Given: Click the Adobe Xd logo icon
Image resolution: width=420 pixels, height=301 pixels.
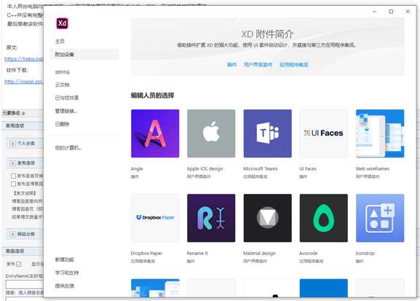Looking at the screenshot, I should tap(62, 23).
